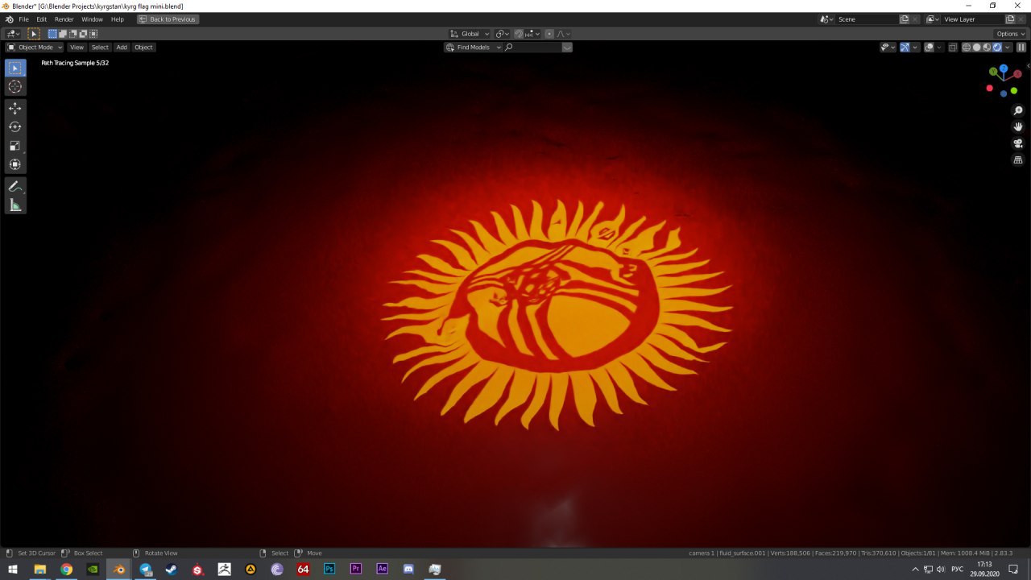
Task: Toggle proportional editing
Action: click(550, 34)
